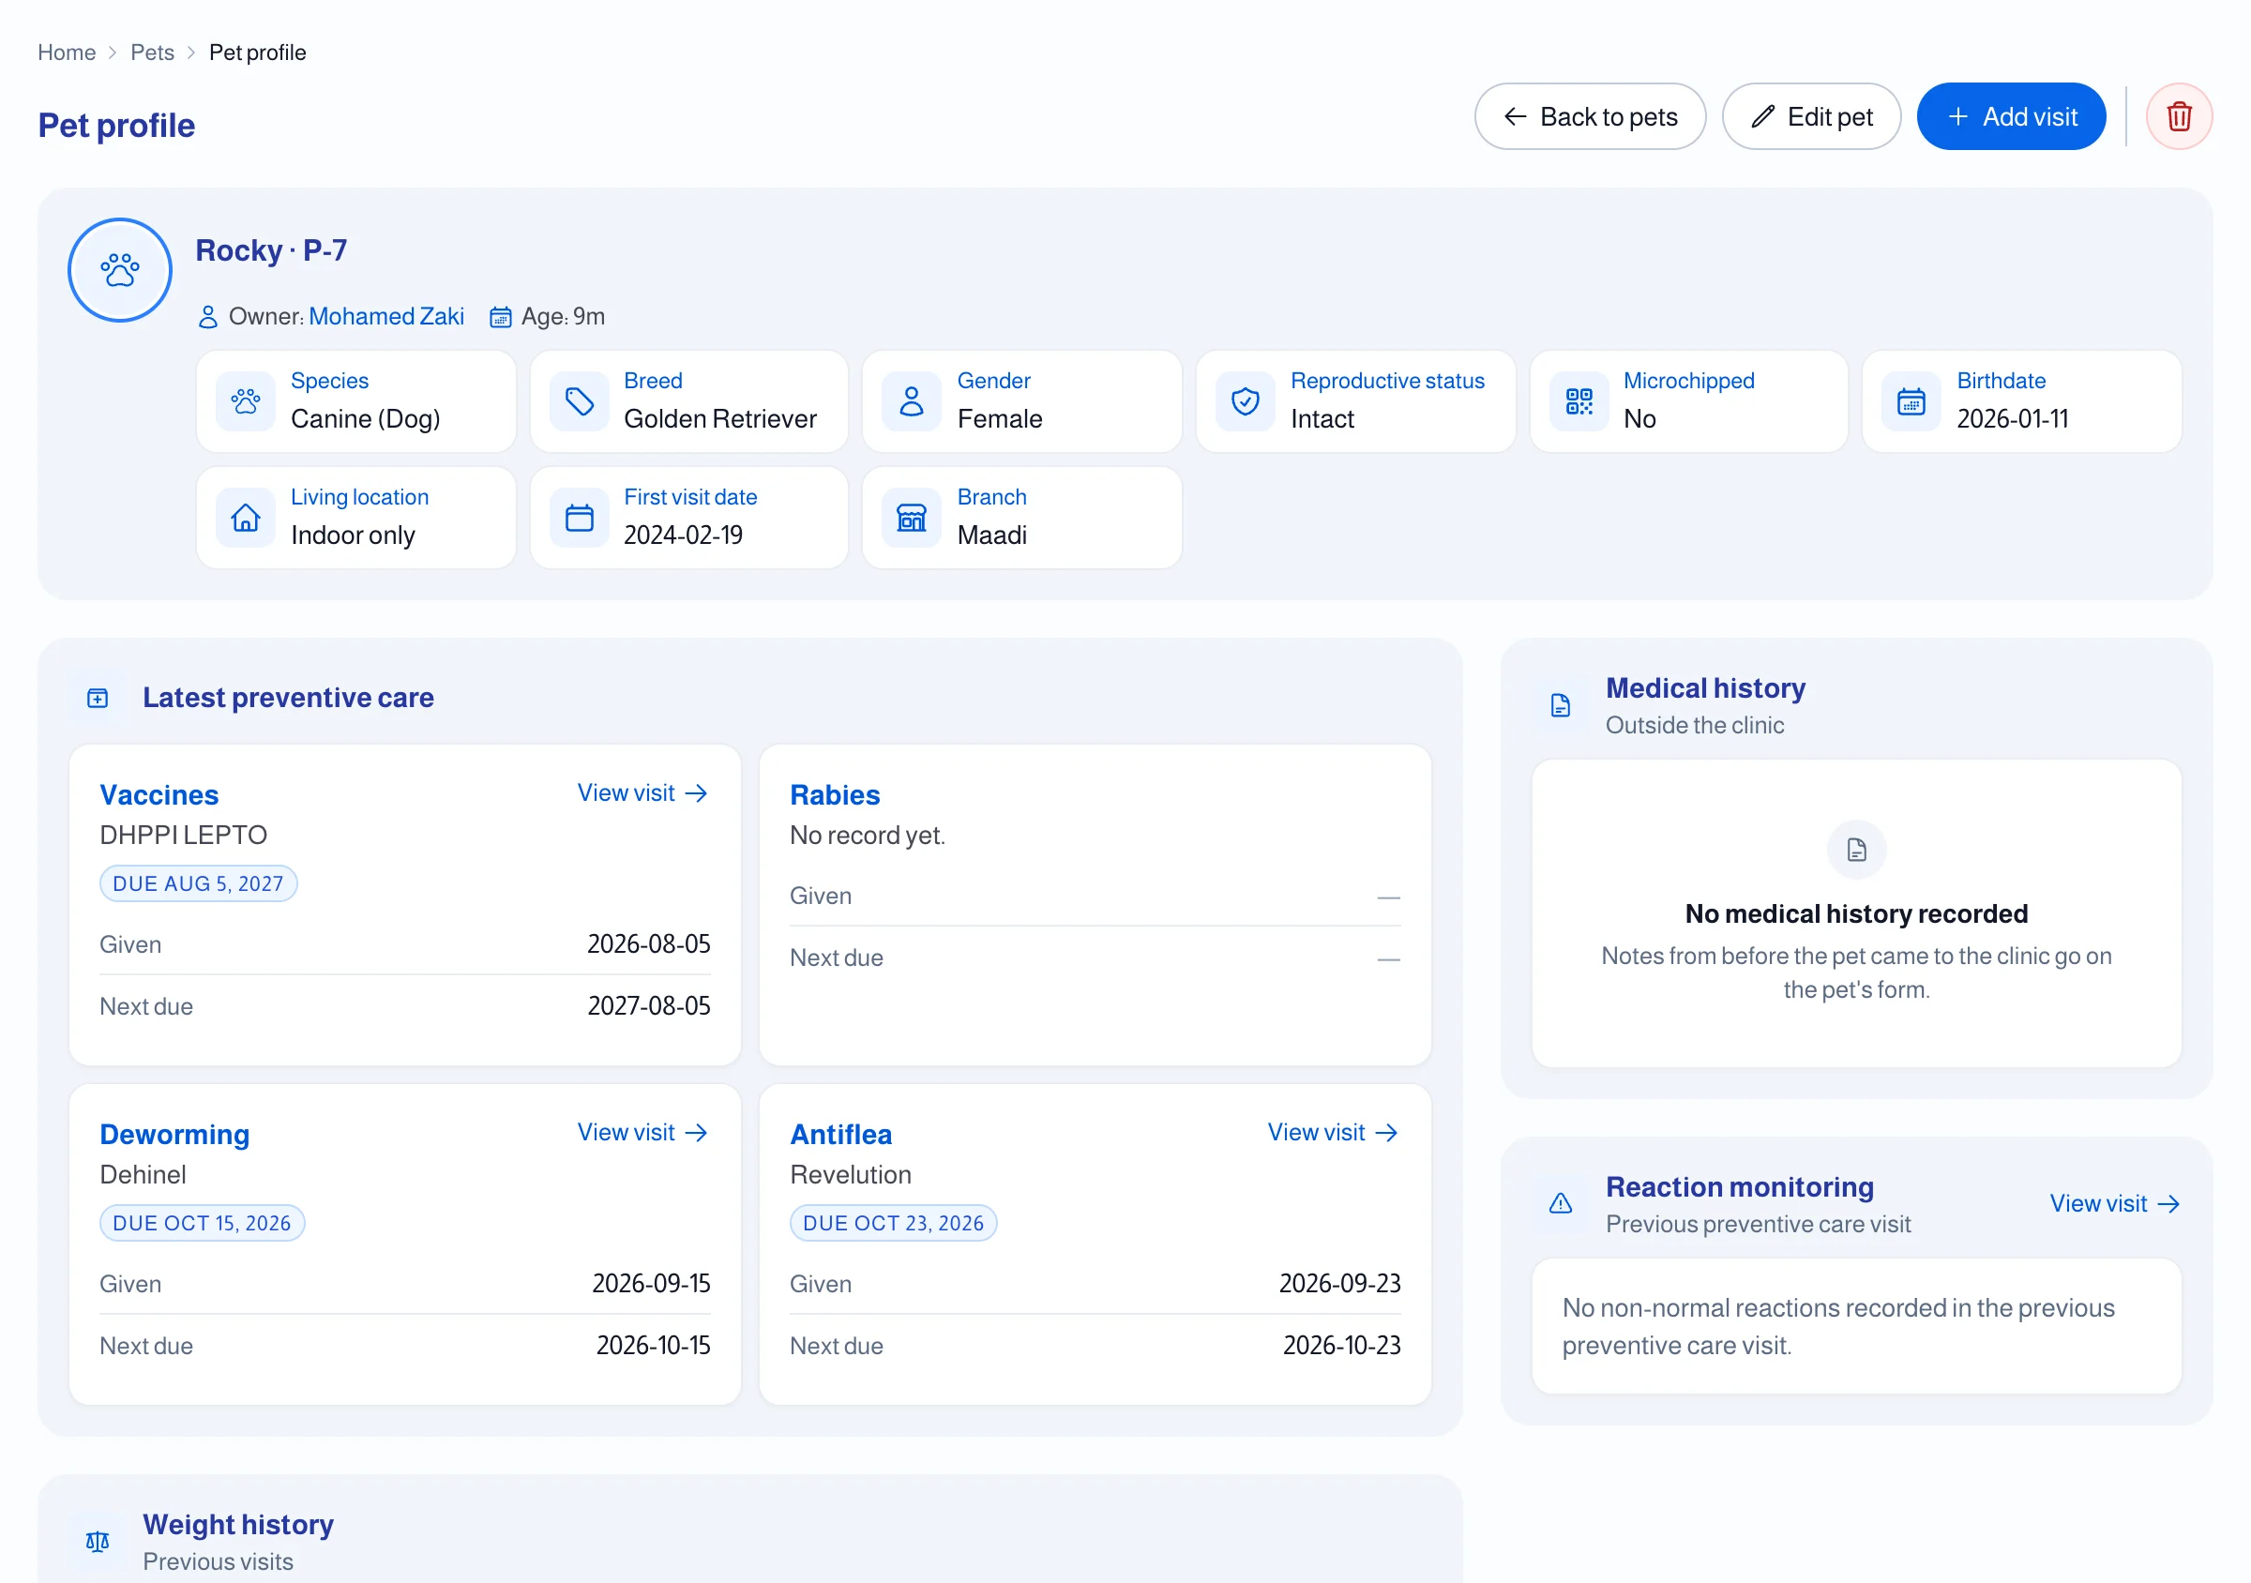Click the Reproductive status shield icon
Image resolution: width=2251 pixels, height=1583 pixels.
[x=1246, y=400]
